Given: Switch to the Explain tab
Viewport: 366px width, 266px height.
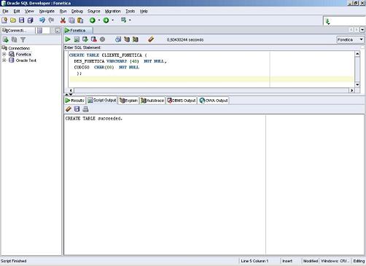Looking at the screenshot, I should pos(128,101).
